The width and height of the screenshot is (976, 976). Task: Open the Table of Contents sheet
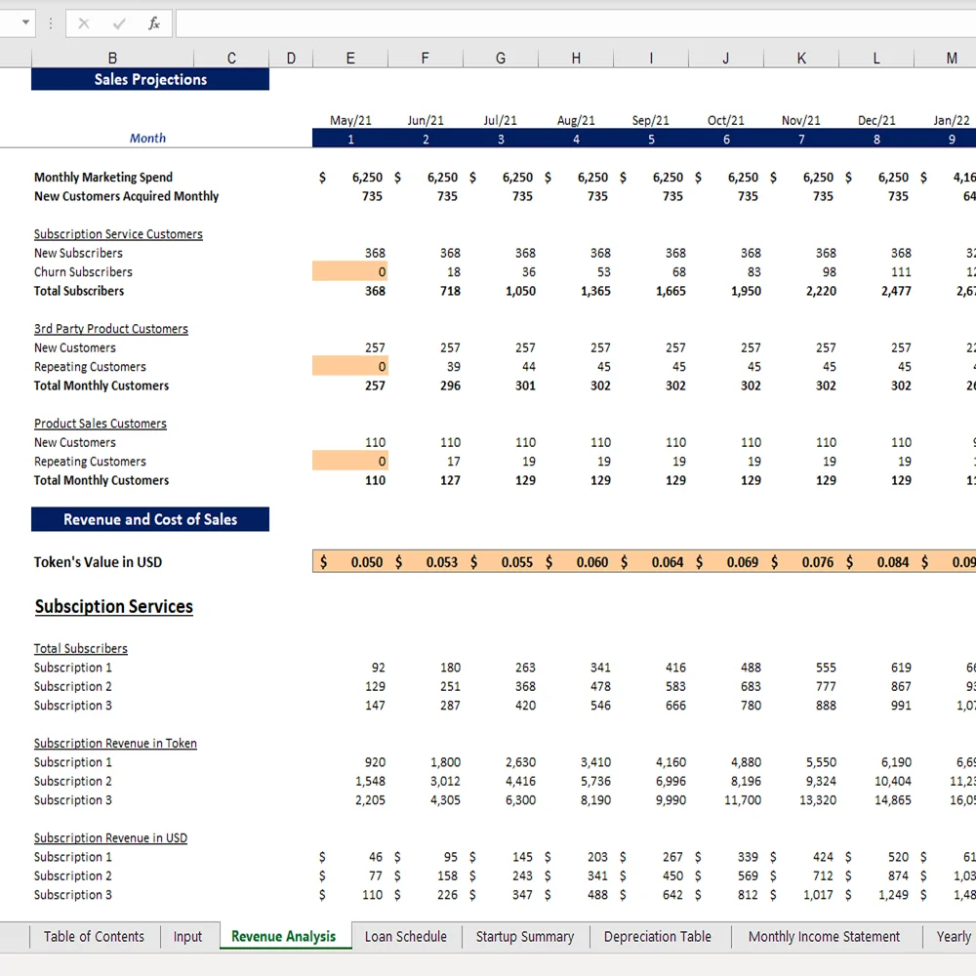coord(94,936)
